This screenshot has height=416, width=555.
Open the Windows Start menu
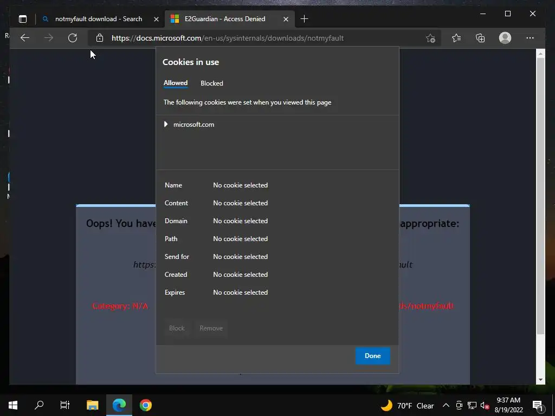tap(13, 405)
